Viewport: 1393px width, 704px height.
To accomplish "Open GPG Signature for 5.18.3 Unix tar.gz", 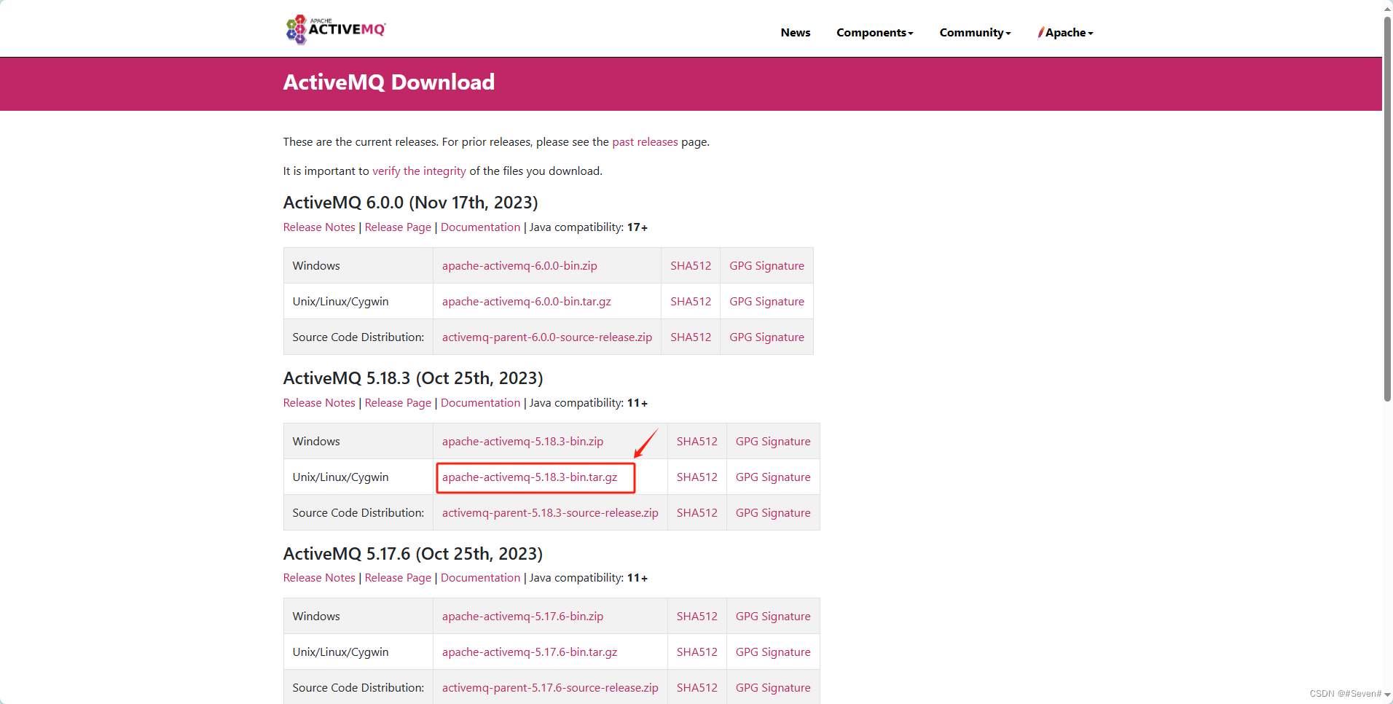I will coord(773,477).
